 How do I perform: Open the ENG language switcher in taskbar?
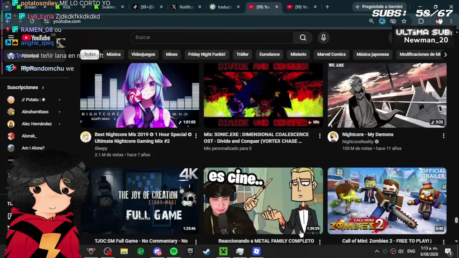tap(411, 252)
